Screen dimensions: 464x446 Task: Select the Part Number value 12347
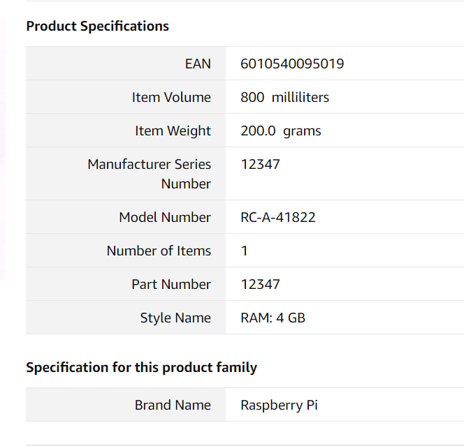pos(260,284)
